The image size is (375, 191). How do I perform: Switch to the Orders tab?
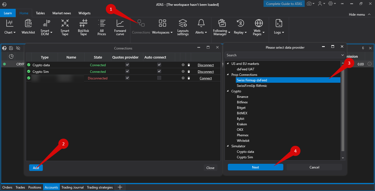[7, 187]
